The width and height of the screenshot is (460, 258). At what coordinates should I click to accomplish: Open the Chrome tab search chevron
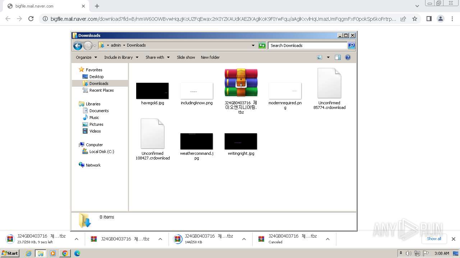click(x=417, y=6)
